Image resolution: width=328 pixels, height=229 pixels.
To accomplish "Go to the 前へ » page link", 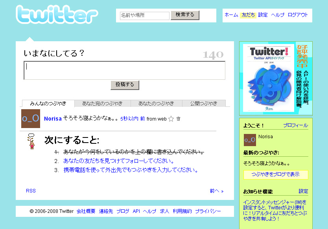I will (217, 191).
